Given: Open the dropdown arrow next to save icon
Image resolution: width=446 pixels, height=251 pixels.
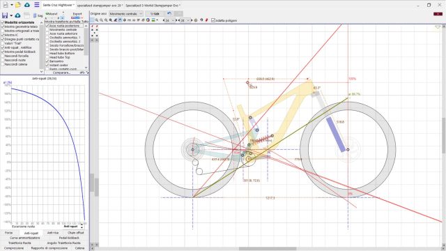Looking at the screenshot, I should coord(11,15).
